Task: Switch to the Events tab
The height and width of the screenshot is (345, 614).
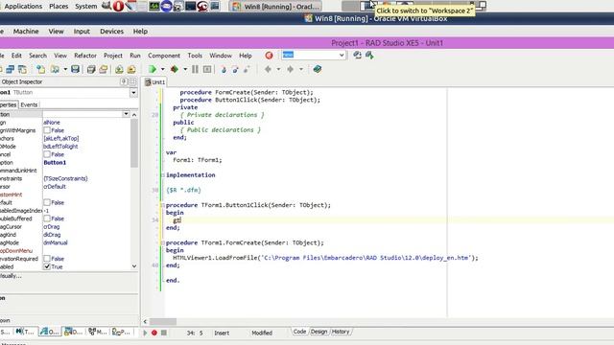Action: [x=29, y=104]
